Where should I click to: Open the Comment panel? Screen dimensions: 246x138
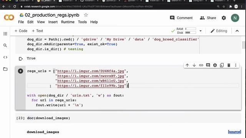(x=181, y=18)
